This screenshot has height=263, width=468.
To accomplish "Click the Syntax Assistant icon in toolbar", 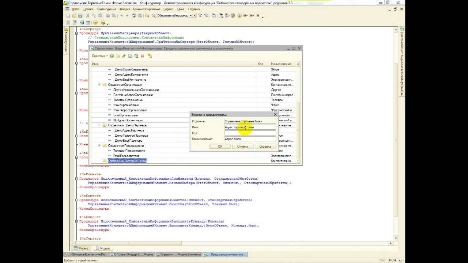I will click(221, 16).
